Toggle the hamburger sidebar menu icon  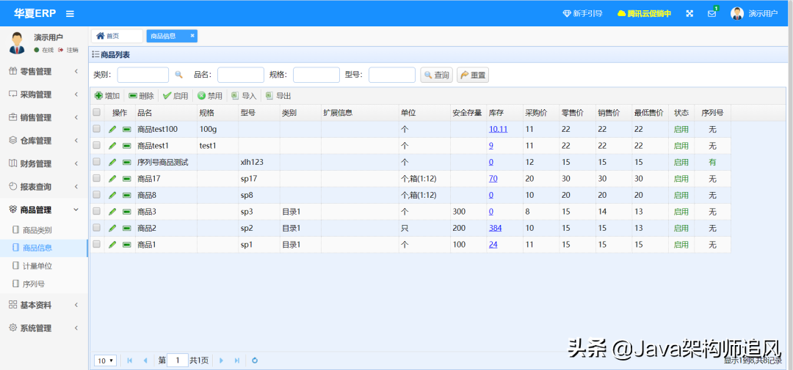click(x=70, y=14)
